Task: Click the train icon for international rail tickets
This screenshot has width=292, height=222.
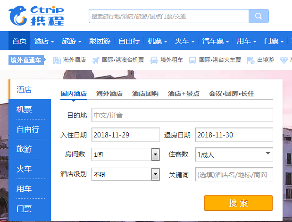Action: (192, 60)
